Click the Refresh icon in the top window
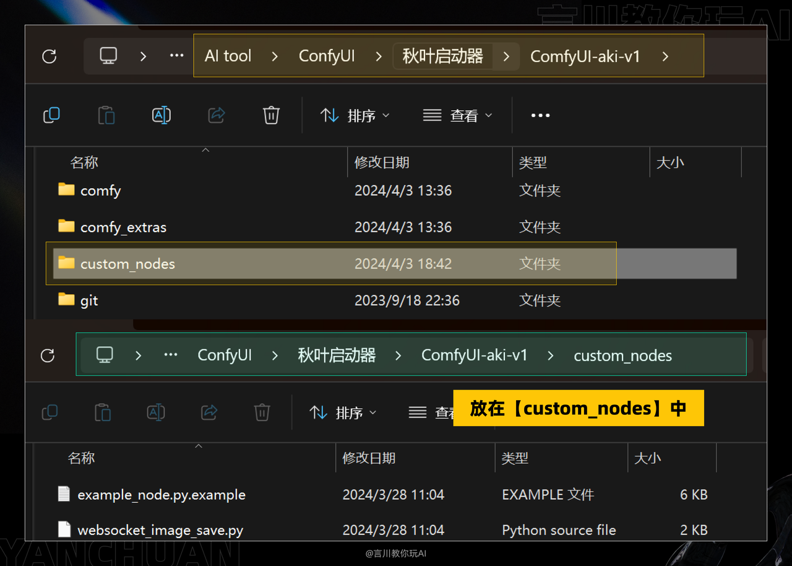 (49, 56)
